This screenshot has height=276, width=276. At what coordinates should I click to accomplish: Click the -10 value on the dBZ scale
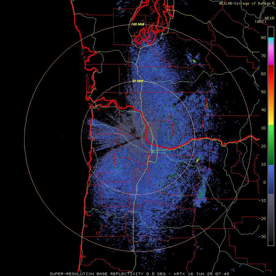pos(262,201)
